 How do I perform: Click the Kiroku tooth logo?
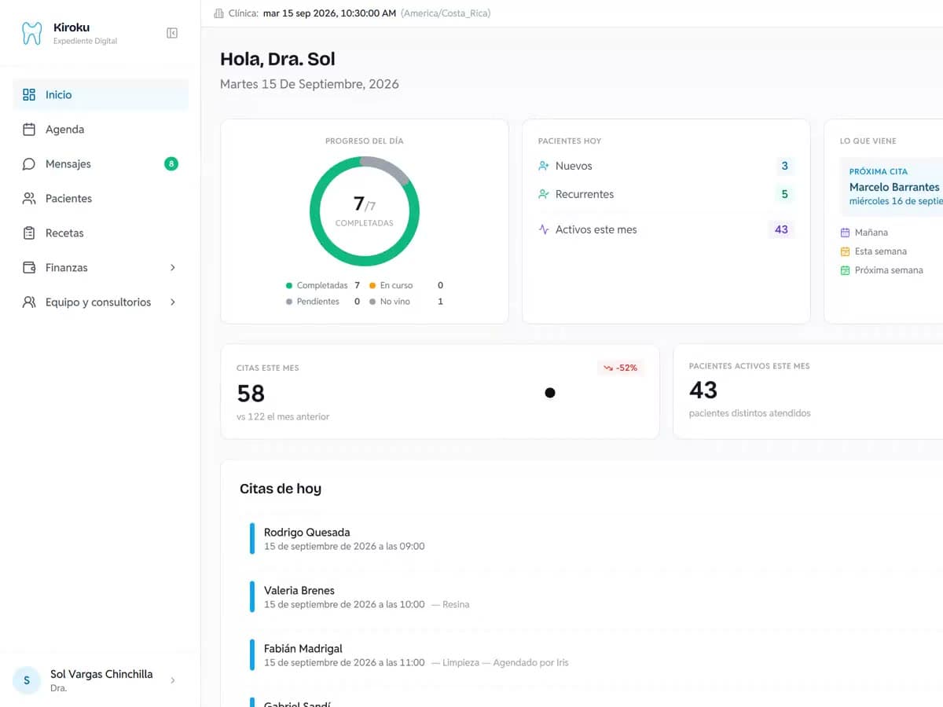pos(31,33)
